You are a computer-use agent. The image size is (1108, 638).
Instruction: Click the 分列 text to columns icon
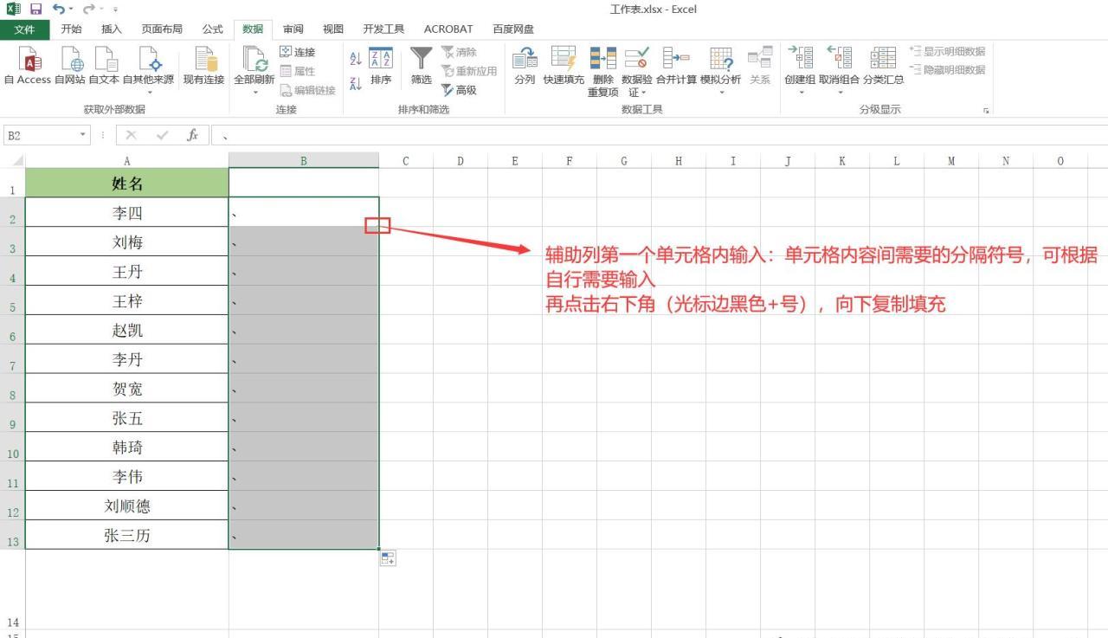(525, 59)
